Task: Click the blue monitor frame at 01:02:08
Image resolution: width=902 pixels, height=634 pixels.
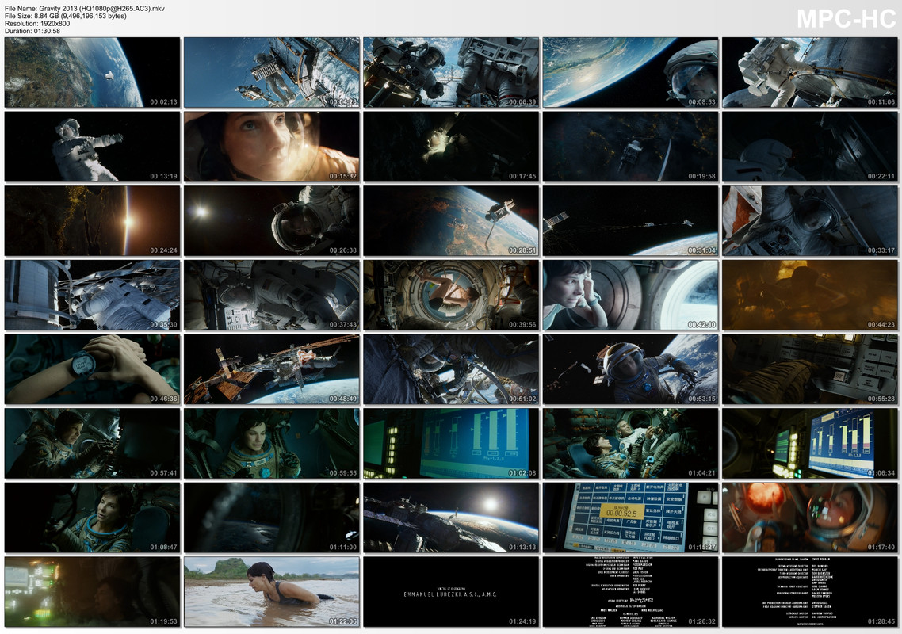Action: (451, 444)
